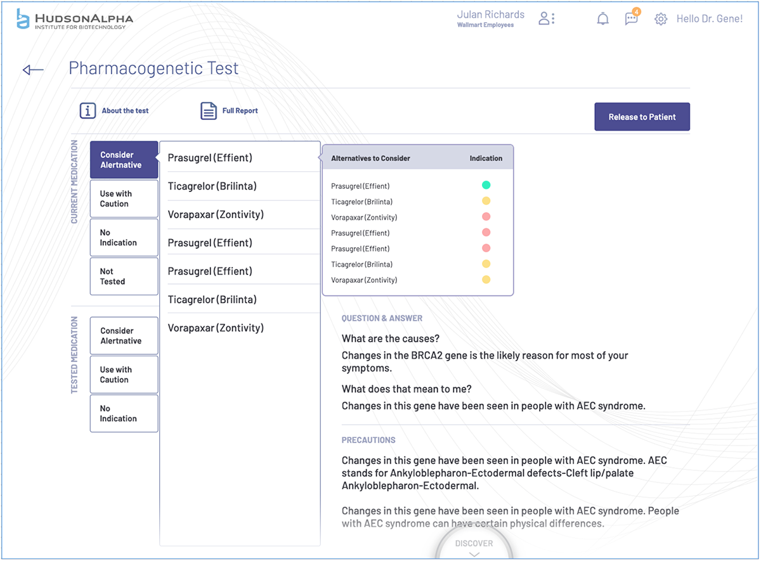Click red indication dot for Vorapaxar alternative
The width and height of the screenshot is (761, 561).
tap(486, 217)
